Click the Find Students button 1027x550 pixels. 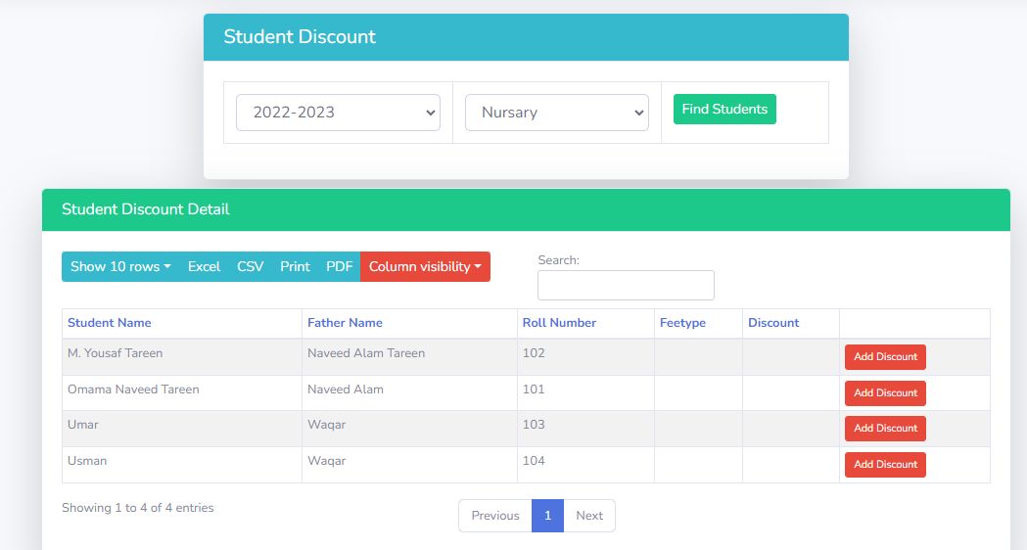pyautogui.click(x=724, y=110)
